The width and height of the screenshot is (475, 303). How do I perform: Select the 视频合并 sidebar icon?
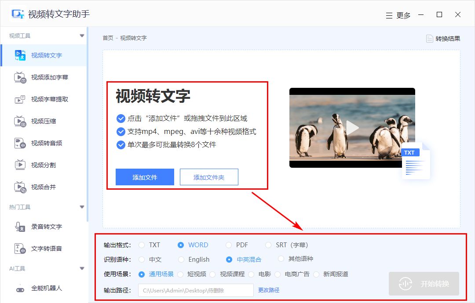click(x=20, y=187)
